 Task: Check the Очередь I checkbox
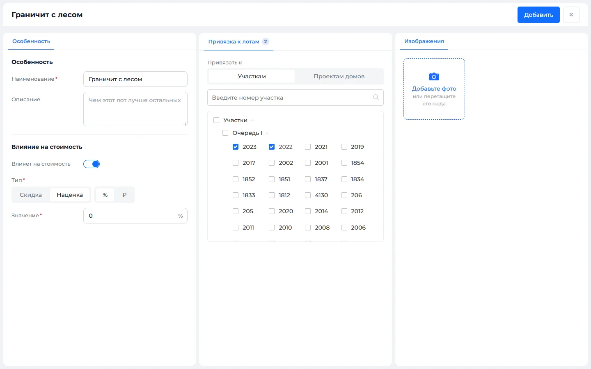click(225, 133)
